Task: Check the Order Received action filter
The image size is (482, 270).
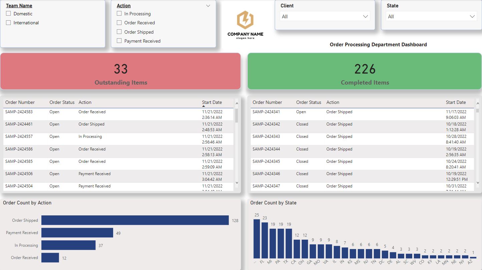Action: [x=119, y=23]
